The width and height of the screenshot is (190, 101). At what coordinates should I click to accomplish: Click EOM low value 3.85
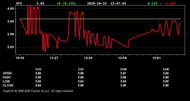(x=166, y=81)
